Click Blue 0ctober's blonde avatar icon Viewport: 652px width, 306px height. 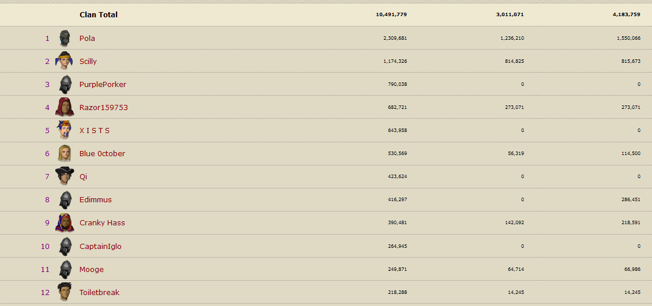pos(65,153)
